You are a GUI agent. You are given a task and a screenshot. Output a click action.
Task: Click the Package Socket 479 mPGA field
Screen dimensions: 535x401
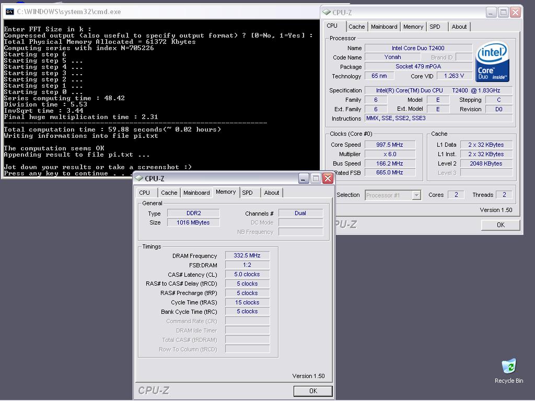(418, 66)
